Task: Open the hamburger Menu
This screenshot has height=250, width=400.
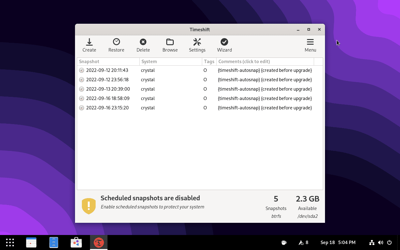Action: (x=310, y=45)
